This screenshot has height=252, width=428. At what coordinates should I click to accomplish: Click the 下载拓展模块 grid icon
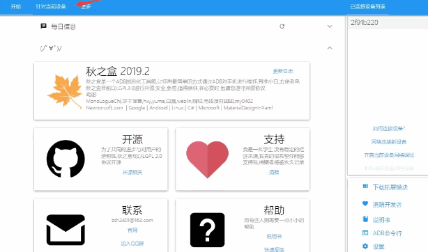(x=365, y=187)
